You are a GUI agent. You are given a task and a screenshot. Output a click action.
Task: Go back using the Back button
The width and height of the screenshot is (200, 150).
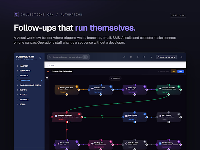tap(51, 65)
